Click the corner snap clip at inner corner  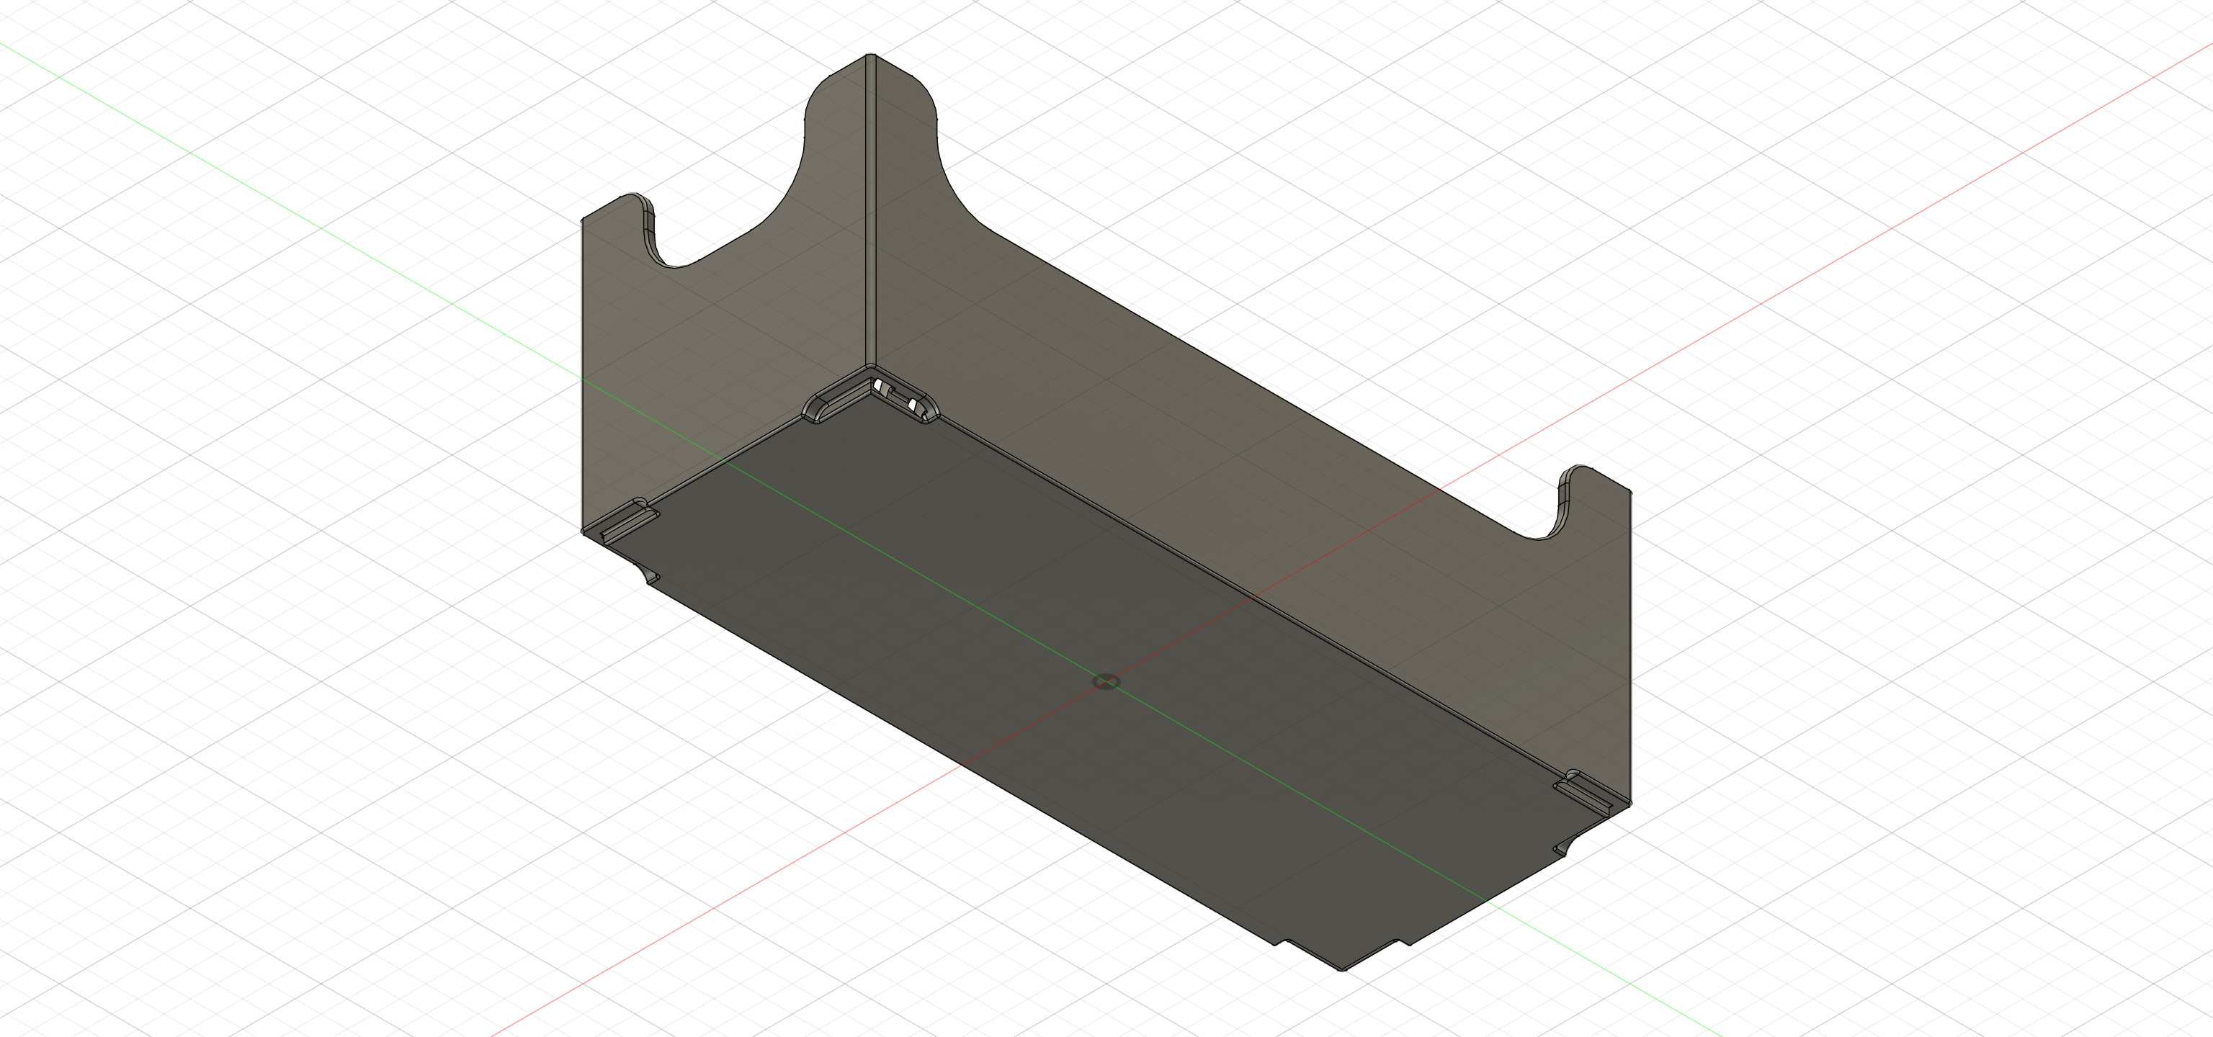click(x=870, y=395)
